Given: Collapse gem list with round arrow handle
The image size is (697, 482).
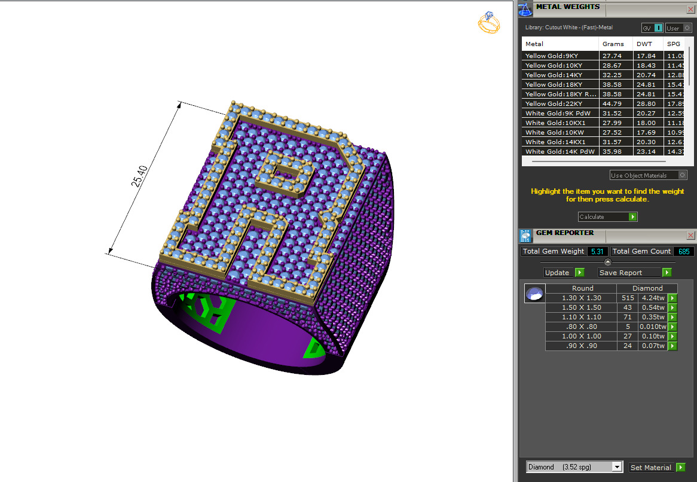Looking at the screenshot, I should [608, 262].
